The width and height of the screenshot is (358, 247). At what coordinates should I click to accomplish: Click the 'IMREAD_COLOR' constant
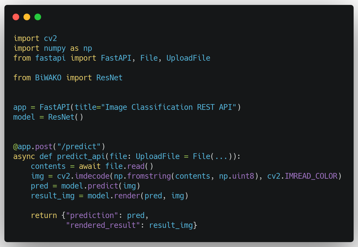coord(311,176)
